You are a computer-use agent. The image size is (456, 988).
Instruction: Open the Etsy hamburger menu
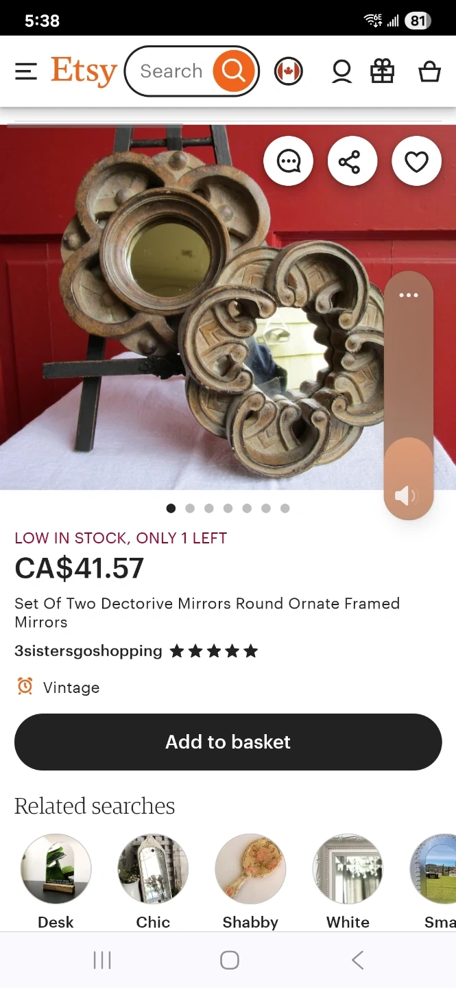(x=26, y=71)
